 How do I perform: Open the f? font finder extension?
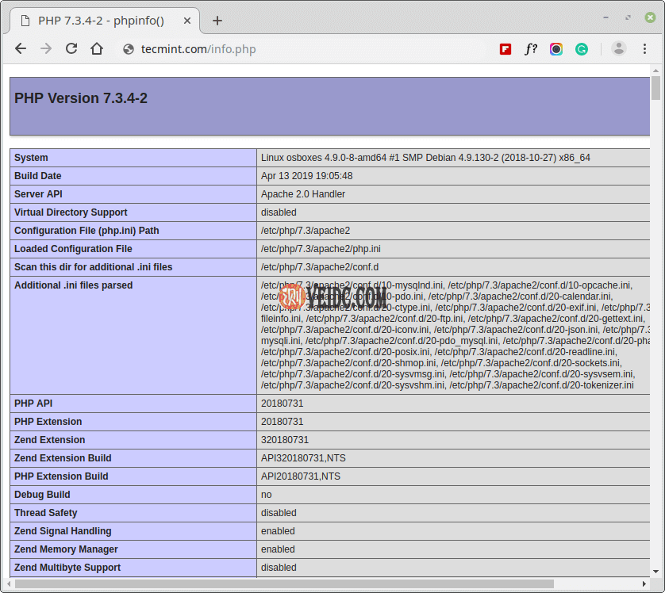(531, 49)
